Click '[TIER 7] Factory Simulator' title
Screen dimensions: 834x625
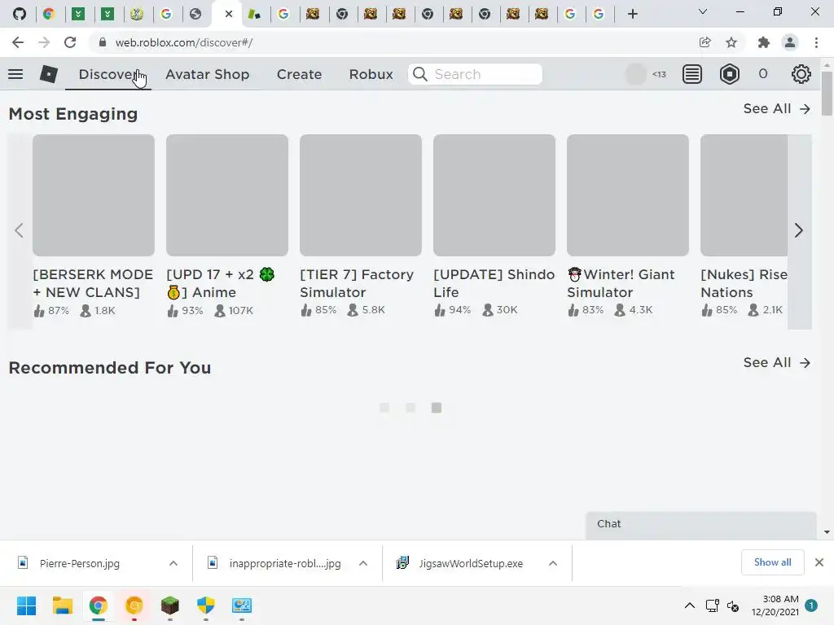[357, 283]
